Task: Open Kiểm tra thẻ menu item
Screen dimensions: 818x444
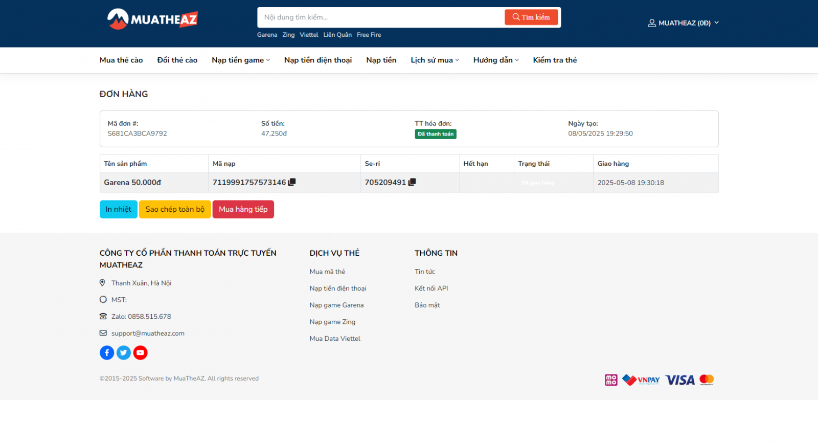Action: [x=555, y=60]
